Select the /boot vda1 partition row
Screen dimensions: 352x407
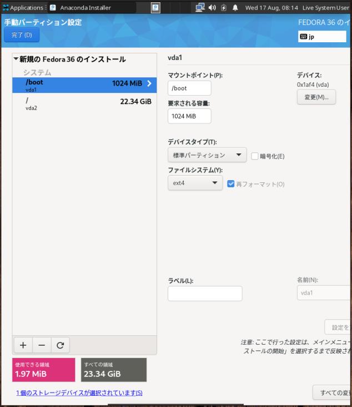tap(84, 85)
